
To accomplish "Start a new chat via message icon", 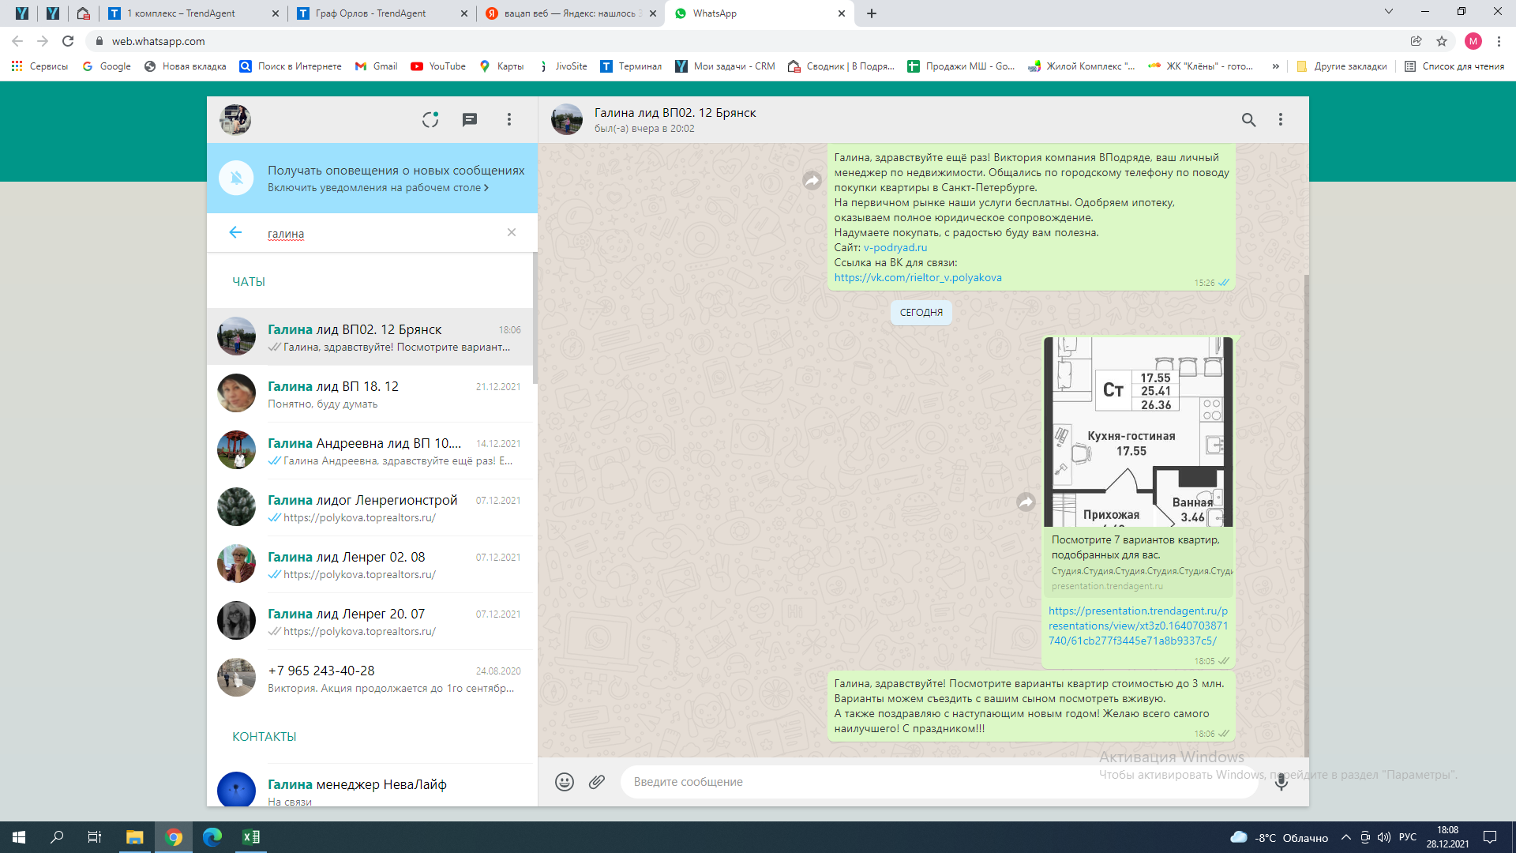I will (x=470, y=119).
